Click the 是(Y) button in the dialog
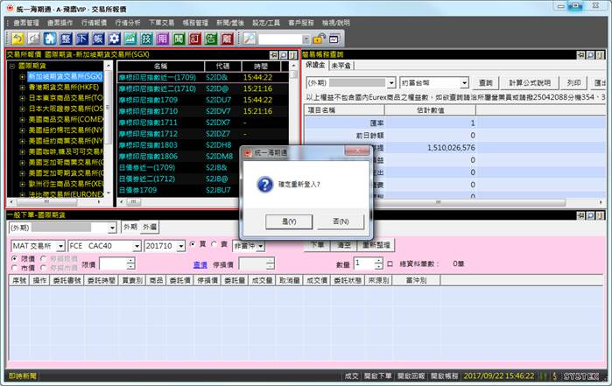Viewport: 612px width, 386px height. [289, 221]
